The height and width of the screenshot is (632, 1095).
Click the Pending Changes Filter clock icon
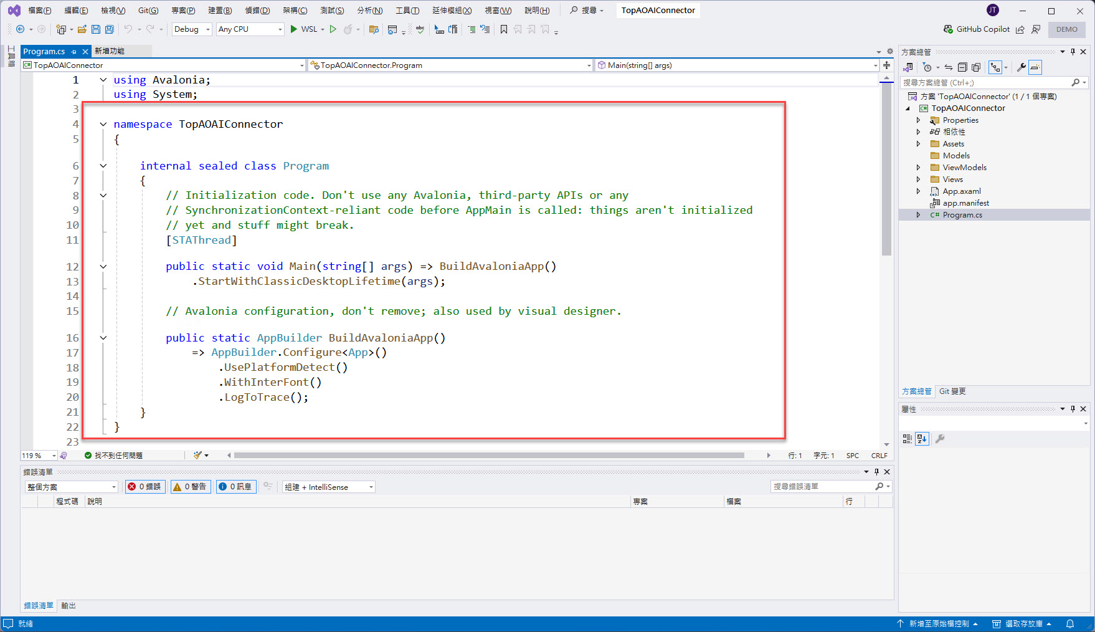927,67
